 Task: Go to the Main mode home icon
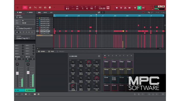point(25,8)
